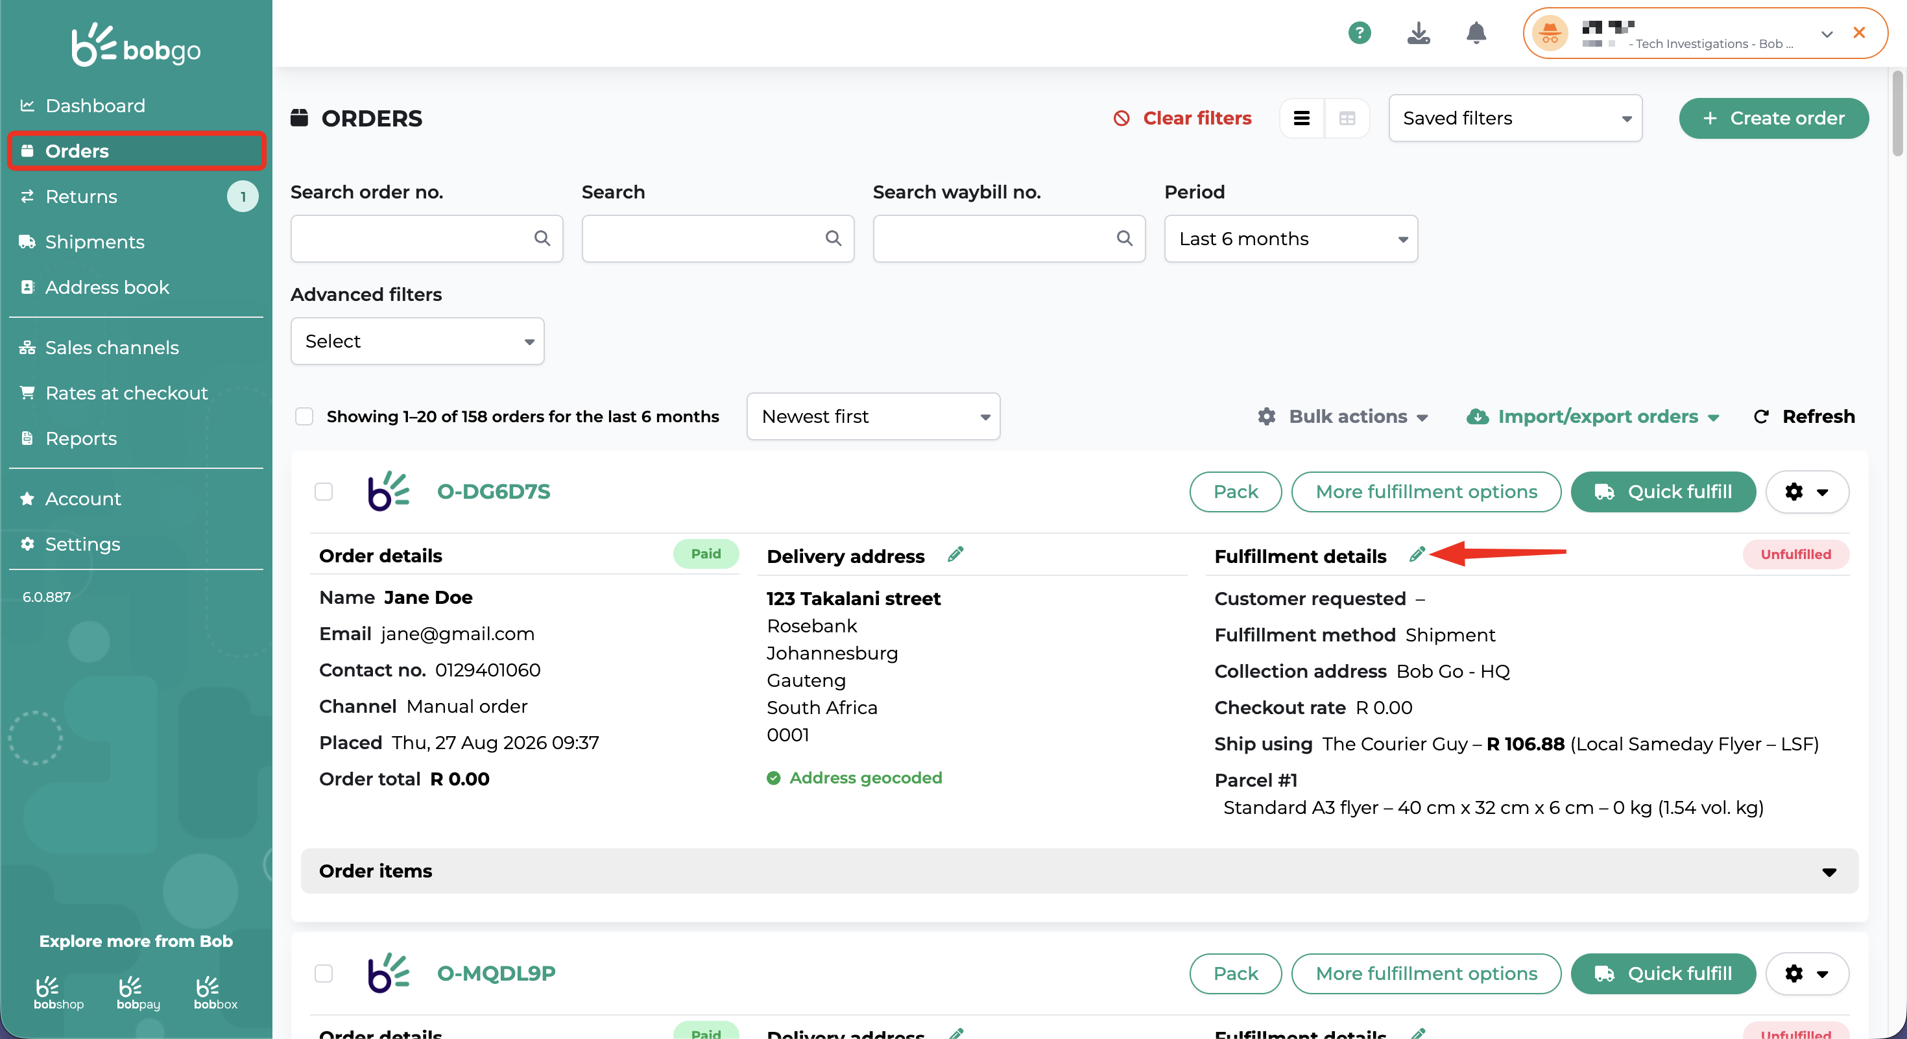
Task: Open Sales channels in sidebar
Action: [136, 348]
